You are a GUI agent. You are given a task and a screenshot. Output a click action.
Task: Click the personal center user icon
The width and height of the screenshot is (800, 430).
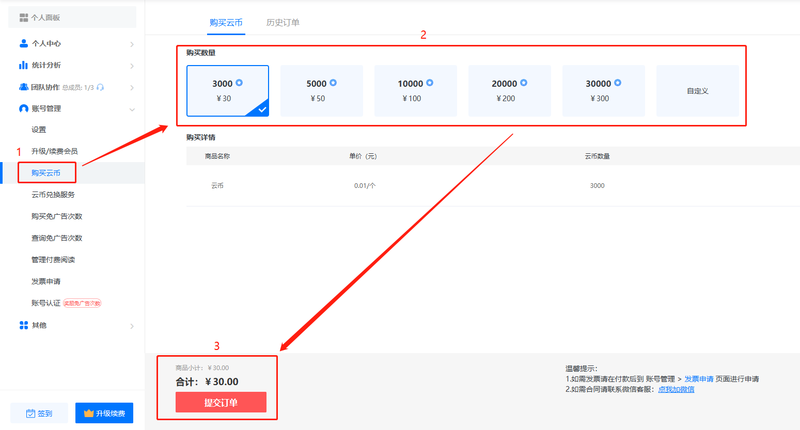pyautogui.click(x=23, y=43)
